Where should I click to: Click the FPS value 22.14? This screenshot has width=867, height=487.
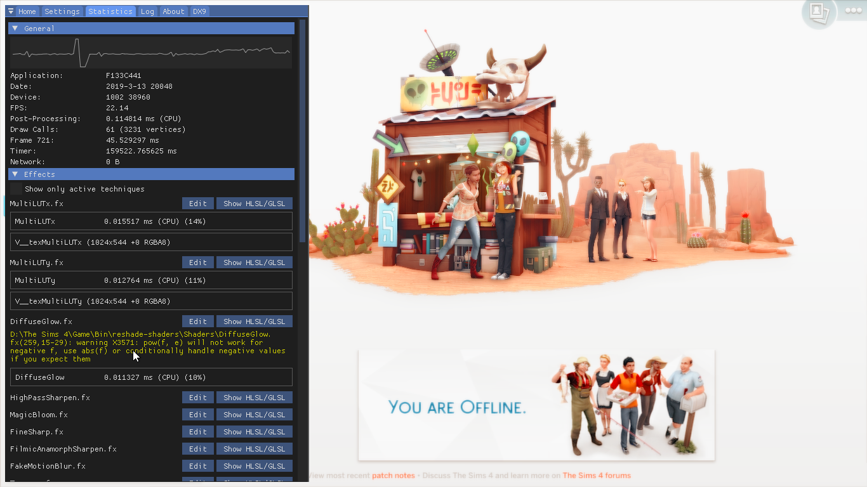pyautogui.click(x=117, y=108)
